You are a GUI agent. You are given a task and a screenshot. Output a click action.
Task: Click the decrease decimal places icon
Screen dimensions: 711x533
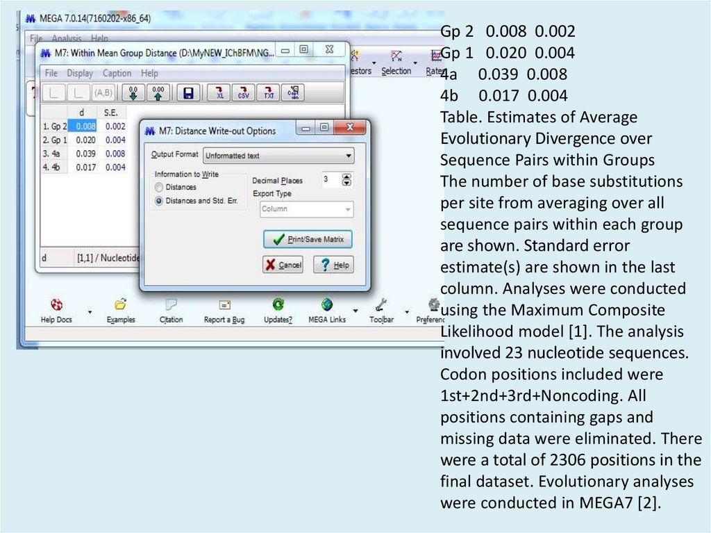pyautogui.click(x=133, y=92)
